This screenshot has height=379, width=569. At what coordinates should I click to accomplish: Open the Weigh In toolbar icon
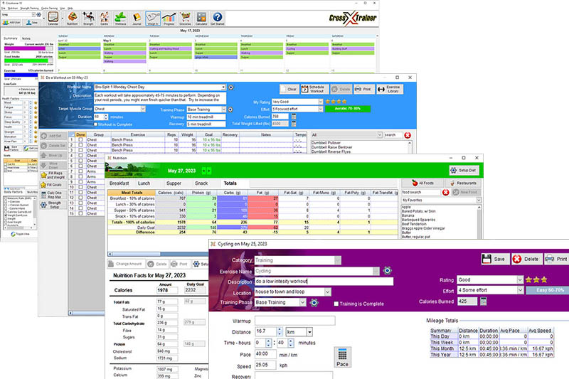(153, 18)
